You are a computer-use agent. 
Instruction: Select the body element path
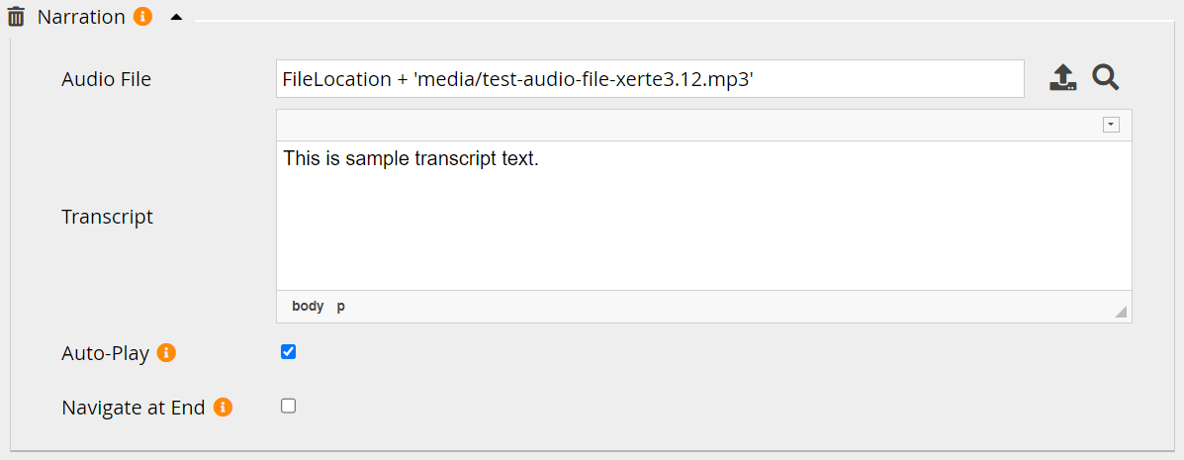(308, 307)
